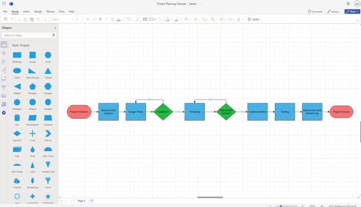Switch to the View tab
The height and width of the screenshot is (207, 361).
(x=62, y=12)
